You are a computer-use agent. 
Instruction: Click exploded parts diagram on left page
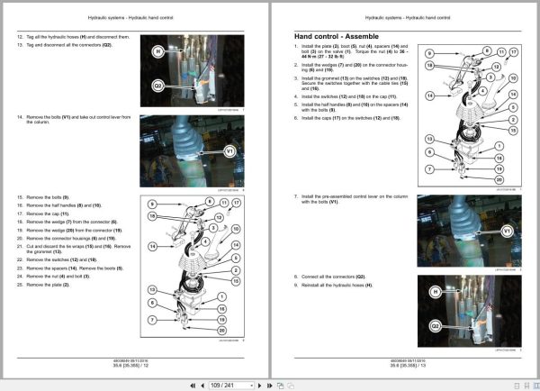(193, 266)
